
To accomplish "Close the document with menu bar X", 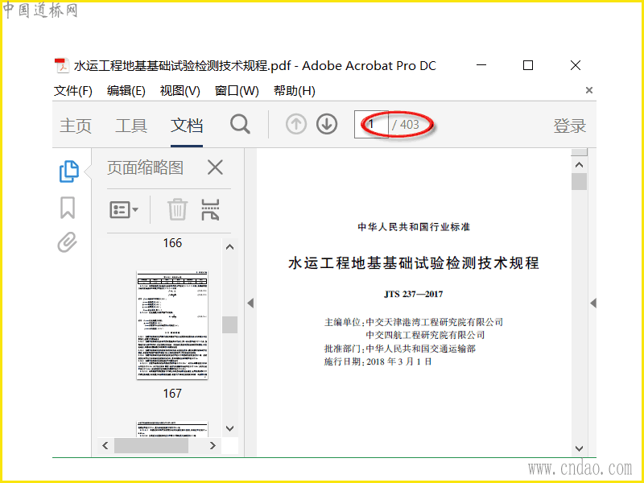I will [589, 90].
